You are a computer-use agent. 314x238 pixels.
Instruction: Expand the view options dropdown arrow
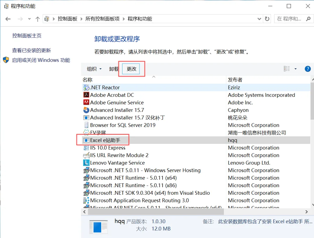[x=295, y=69]
